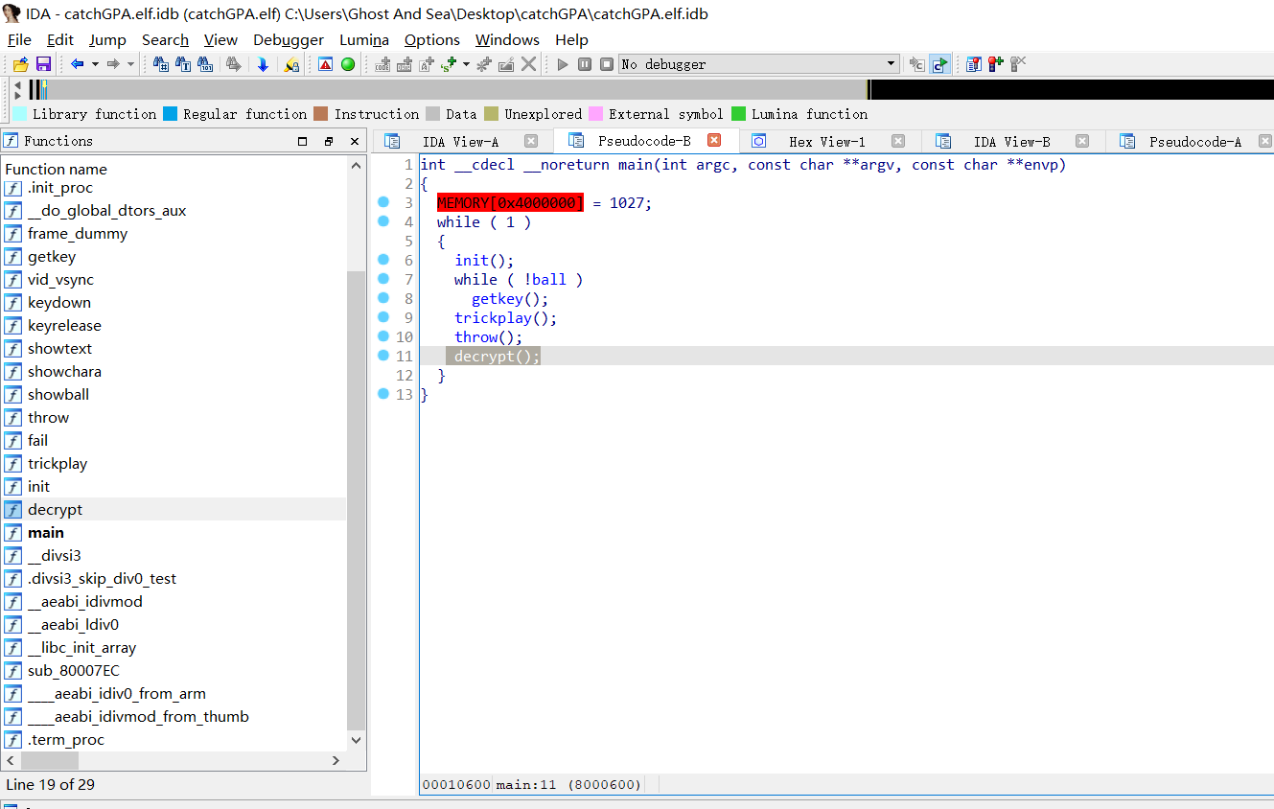Select the showball function in list

pyautogui.click(x=58, y=395)
